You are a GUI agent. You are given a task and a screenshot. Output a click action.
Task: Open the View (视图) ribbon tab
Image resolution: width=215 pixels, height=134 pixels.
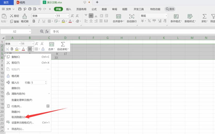(125, 9)
